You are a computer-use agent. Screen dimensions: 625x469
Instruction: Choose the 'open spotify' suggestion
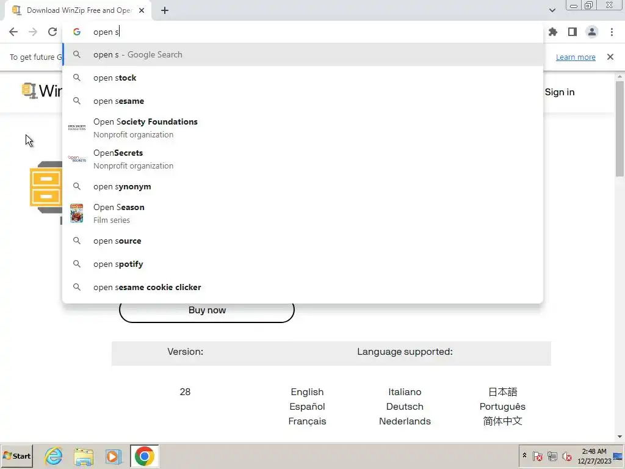pyautogui.click(x=303, y=264)
